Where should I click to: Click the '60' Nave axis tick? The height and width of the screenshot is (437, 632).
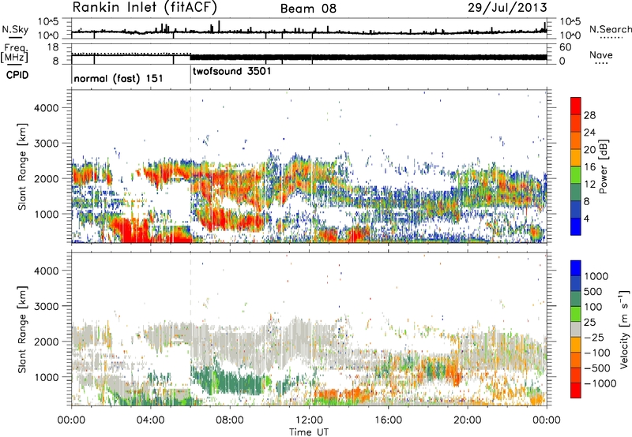(565, 47)
